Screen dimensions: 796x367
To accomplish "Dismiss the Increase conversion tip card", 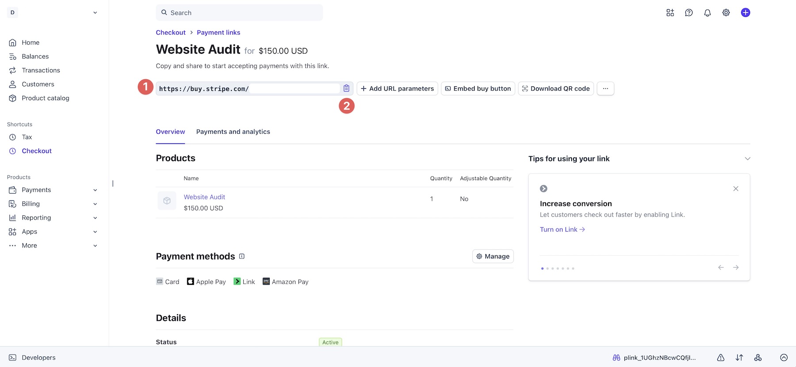I will (736, 189).
